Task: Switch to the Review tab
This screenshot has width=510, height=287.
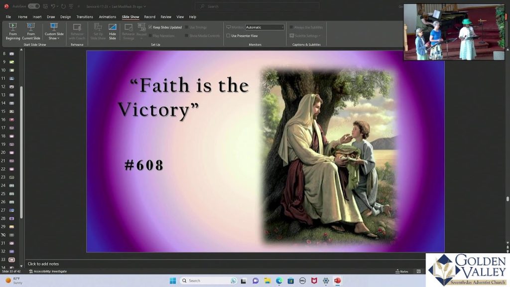Action: point(165,17)
